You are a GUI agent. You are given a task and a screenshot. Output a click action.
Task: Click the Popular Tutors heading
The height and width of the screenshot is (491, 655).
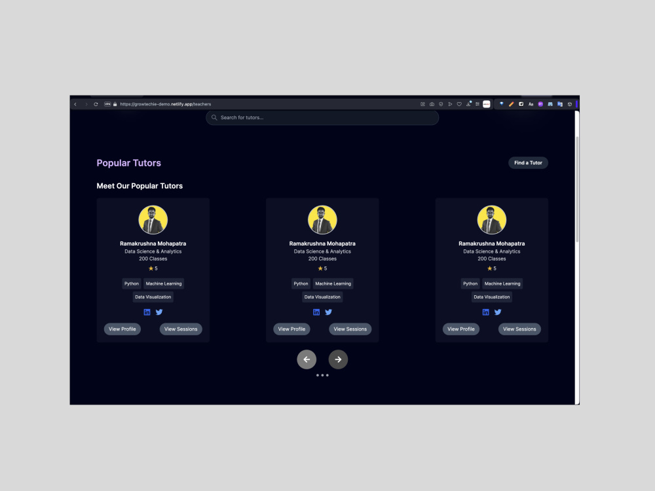point(128,163)
